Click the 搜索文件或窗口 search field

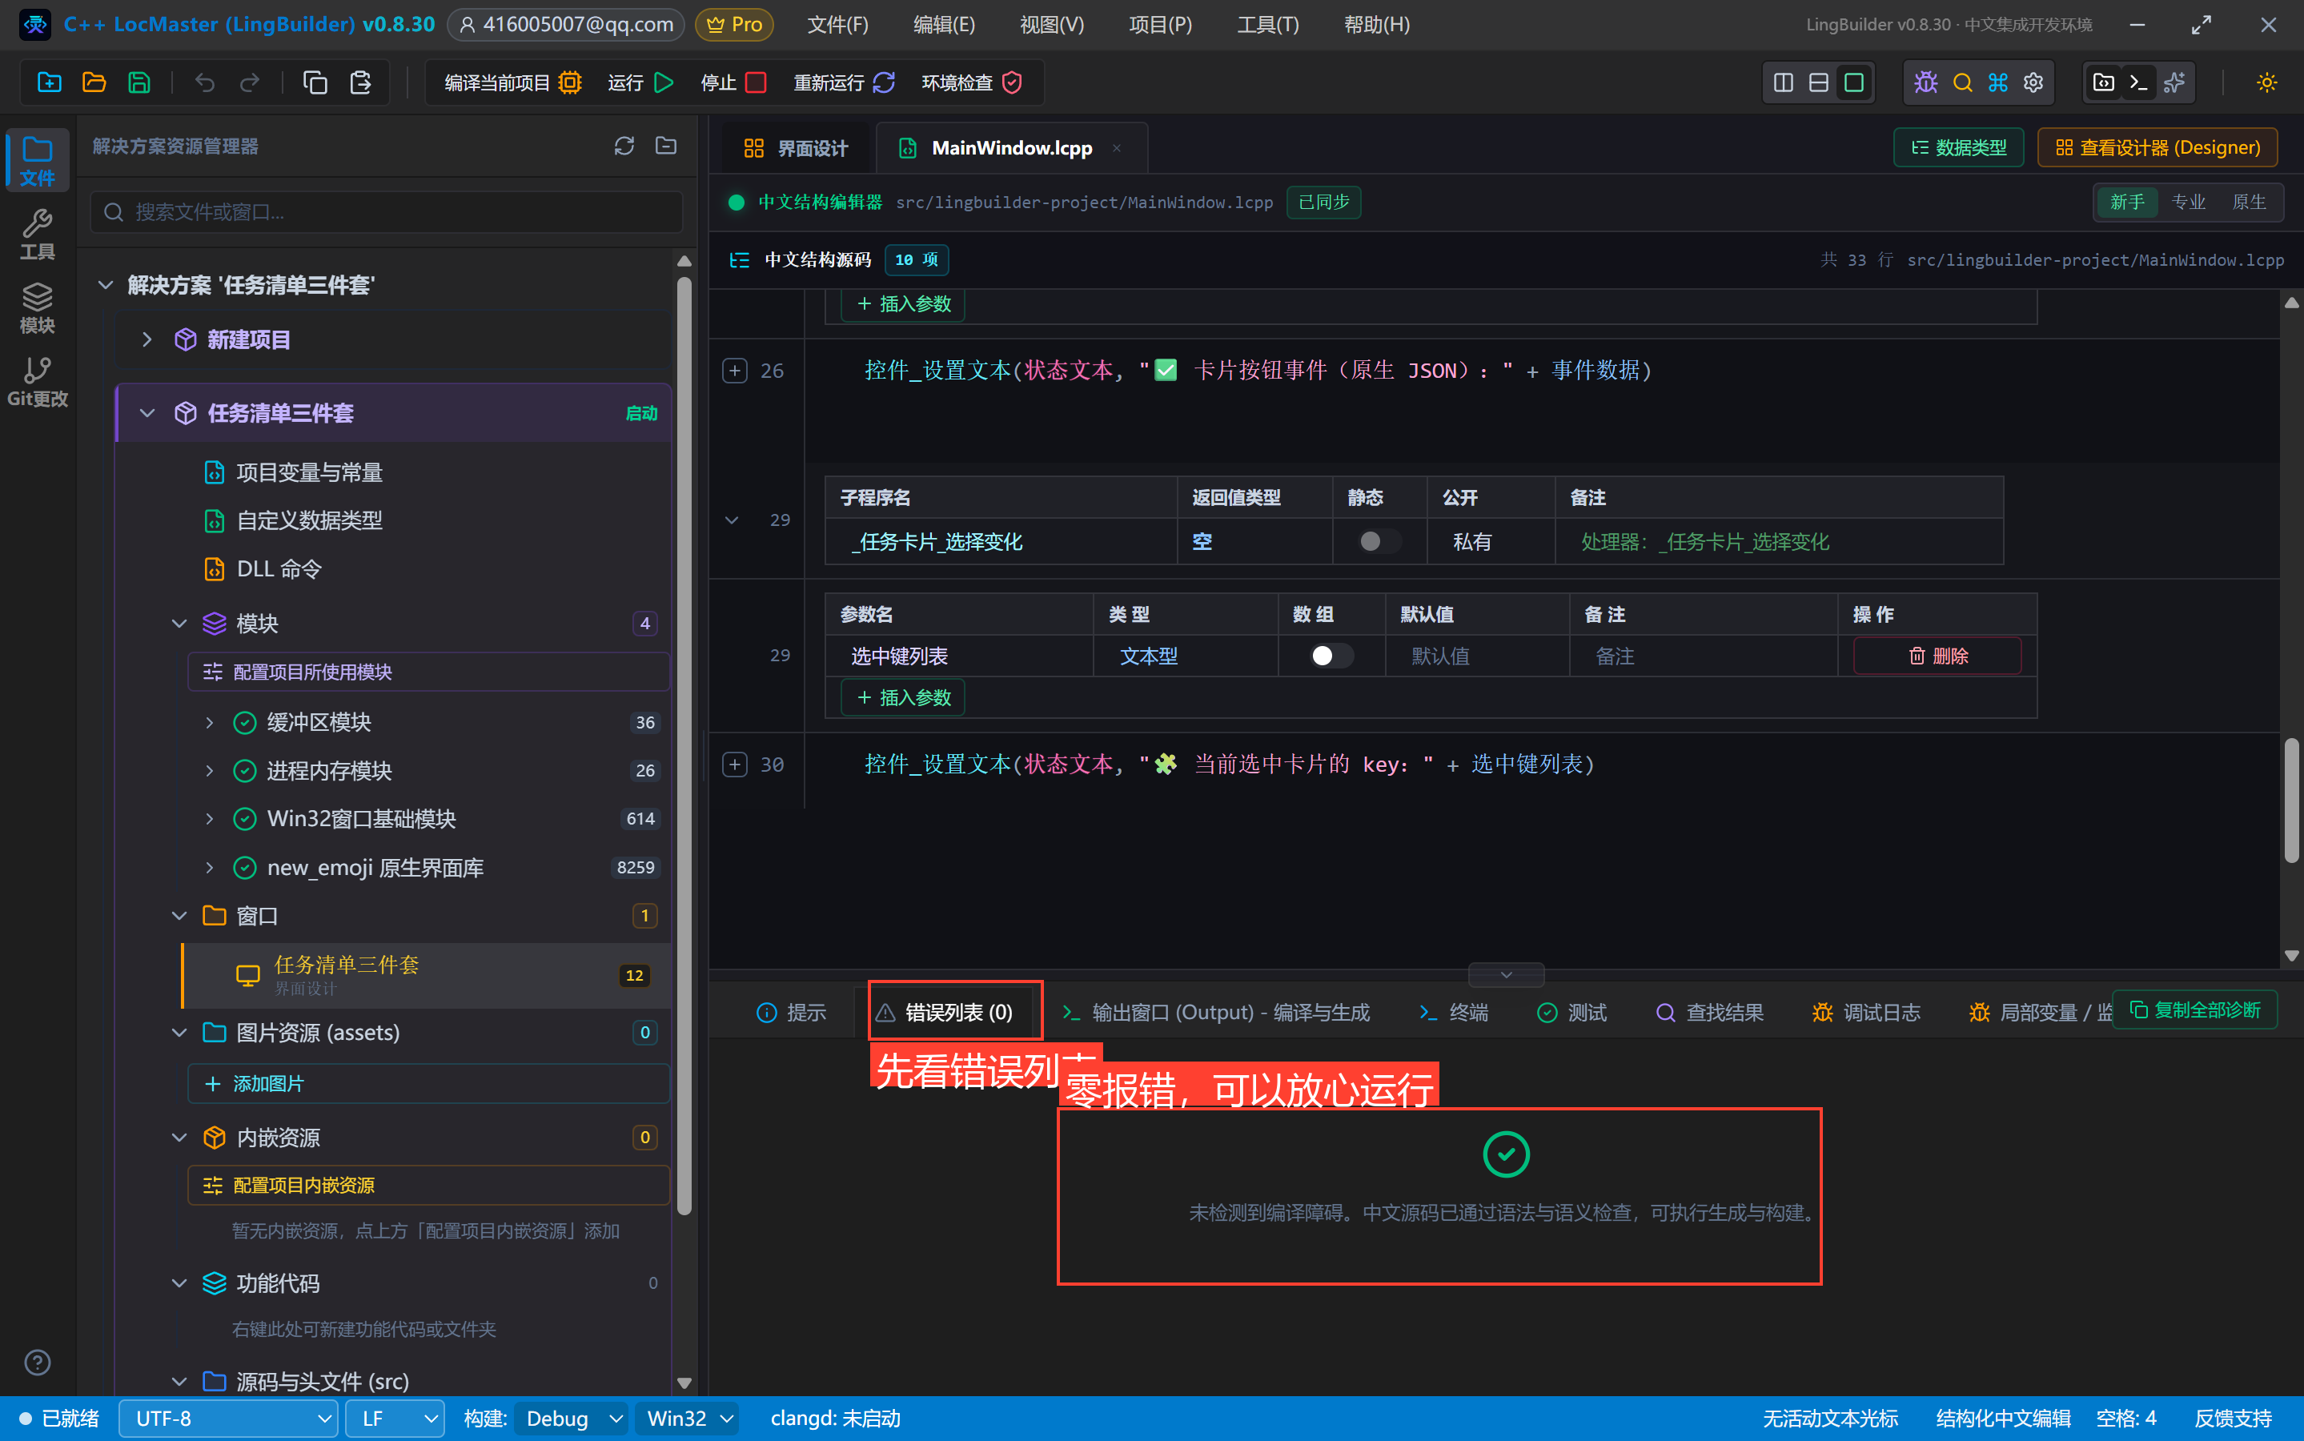[x=387, y=211]
